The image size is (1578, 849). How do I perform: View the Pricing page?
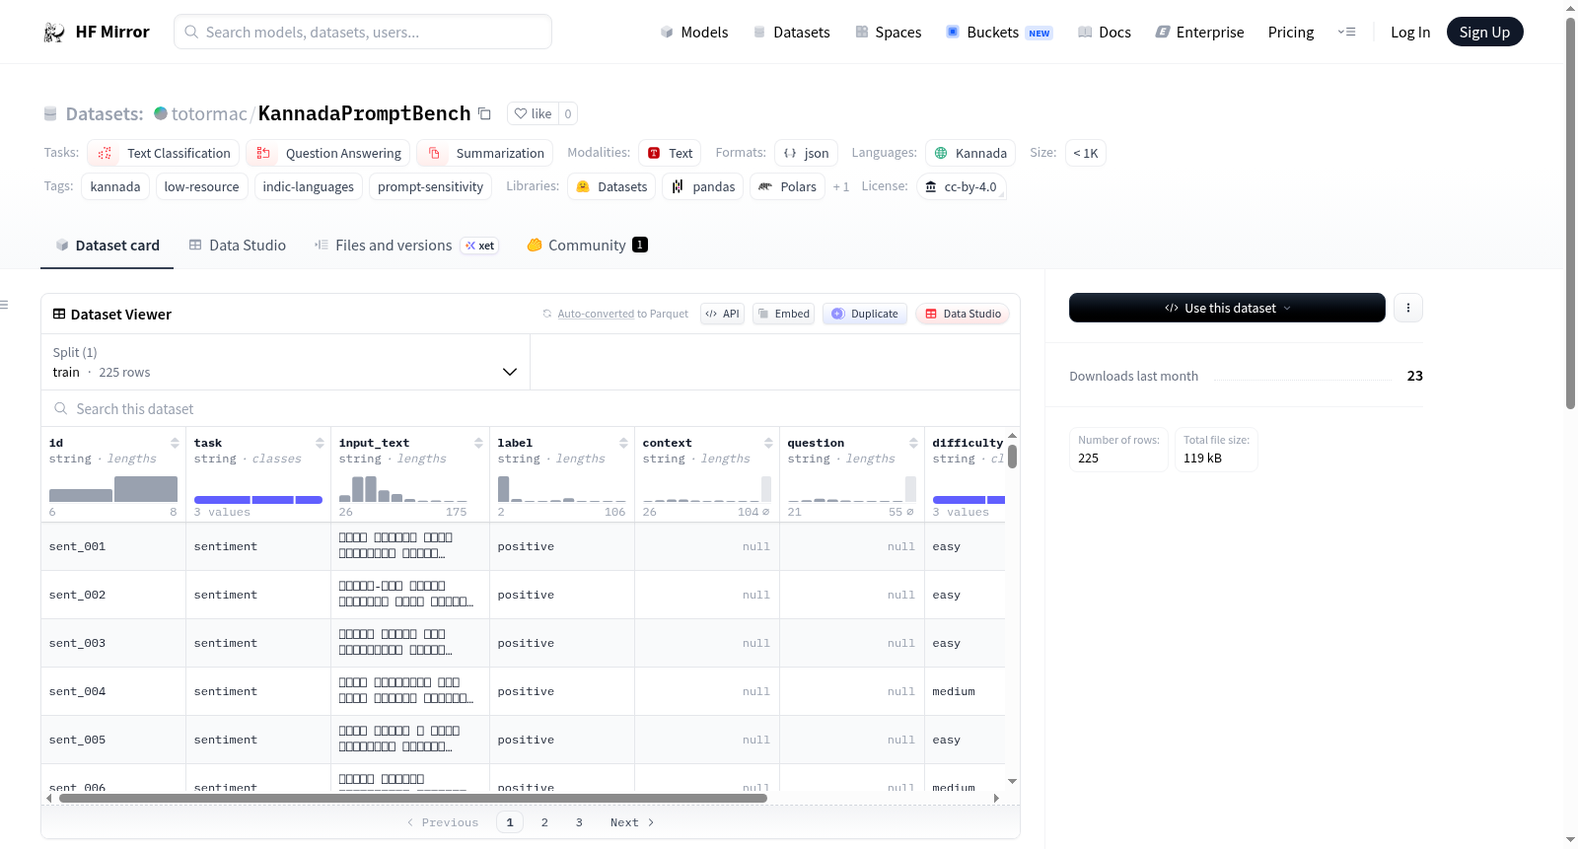point(1291,33)
